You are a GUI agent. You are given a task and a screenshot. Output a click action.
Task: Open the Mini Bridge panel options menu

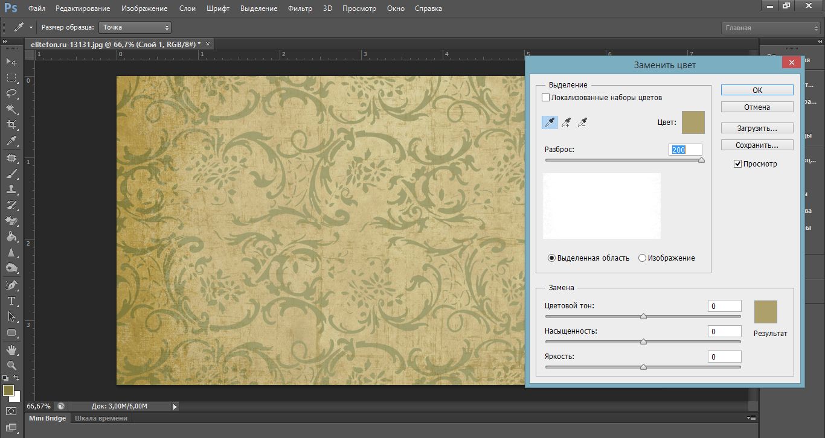(751, 417)
